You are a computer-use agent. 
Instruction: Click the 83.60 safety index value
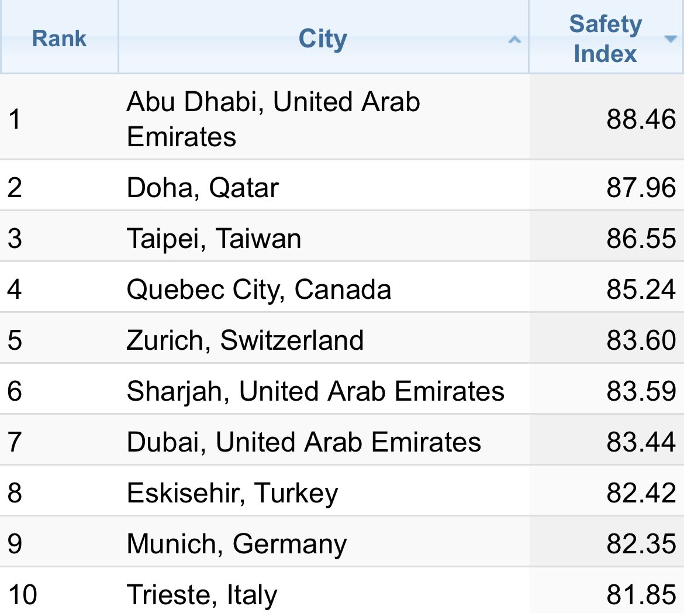tap(641, 340)
